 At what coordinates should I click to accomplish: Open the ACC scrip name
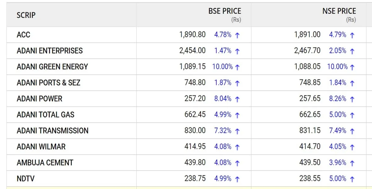coord(24,35)
